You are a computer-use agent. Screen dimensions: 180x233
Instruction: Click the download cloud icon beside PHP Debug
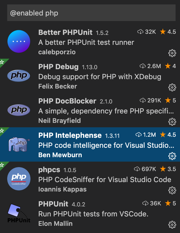142,66
